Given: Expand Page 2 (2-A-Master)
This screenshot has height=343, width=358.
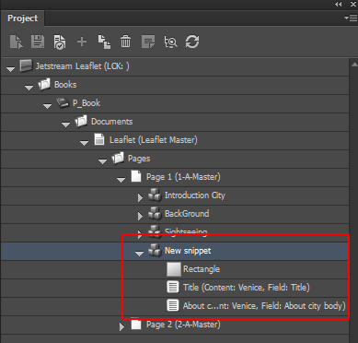Looking at the screenshot, I should pos(121,326).
